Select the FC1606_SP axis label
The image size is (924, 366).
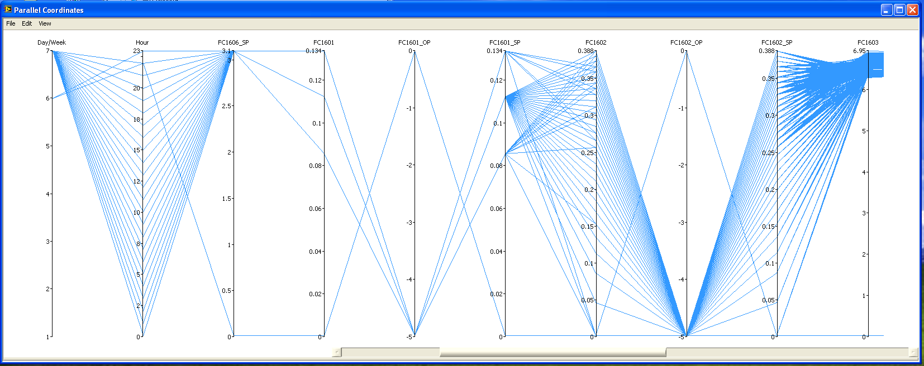click(x=233, y=42)
